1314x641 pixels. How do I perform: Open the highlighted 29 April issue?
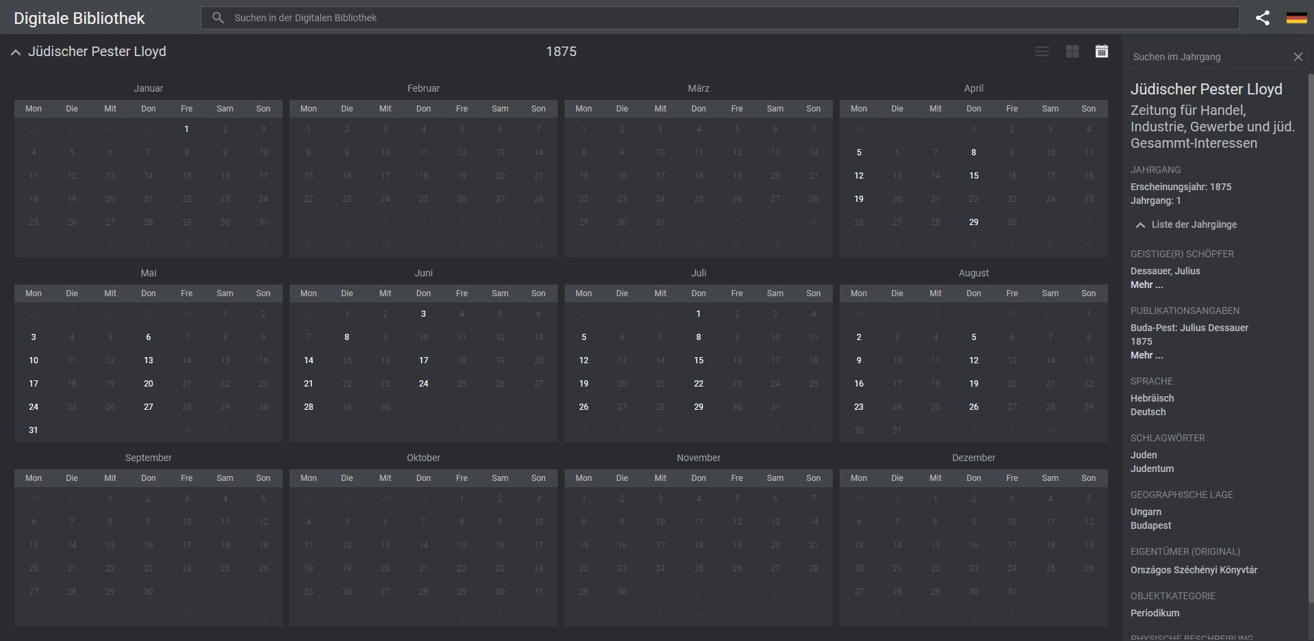tap(974, 222)
